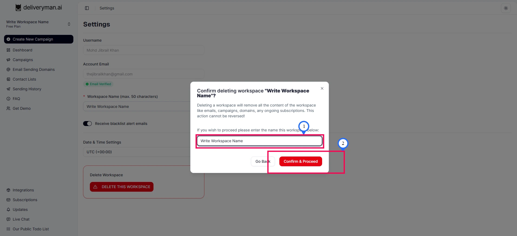Click the Sending History paper plane icon
Image resolution: width=517 pixels, height=236 pixels.
[8, 89]
